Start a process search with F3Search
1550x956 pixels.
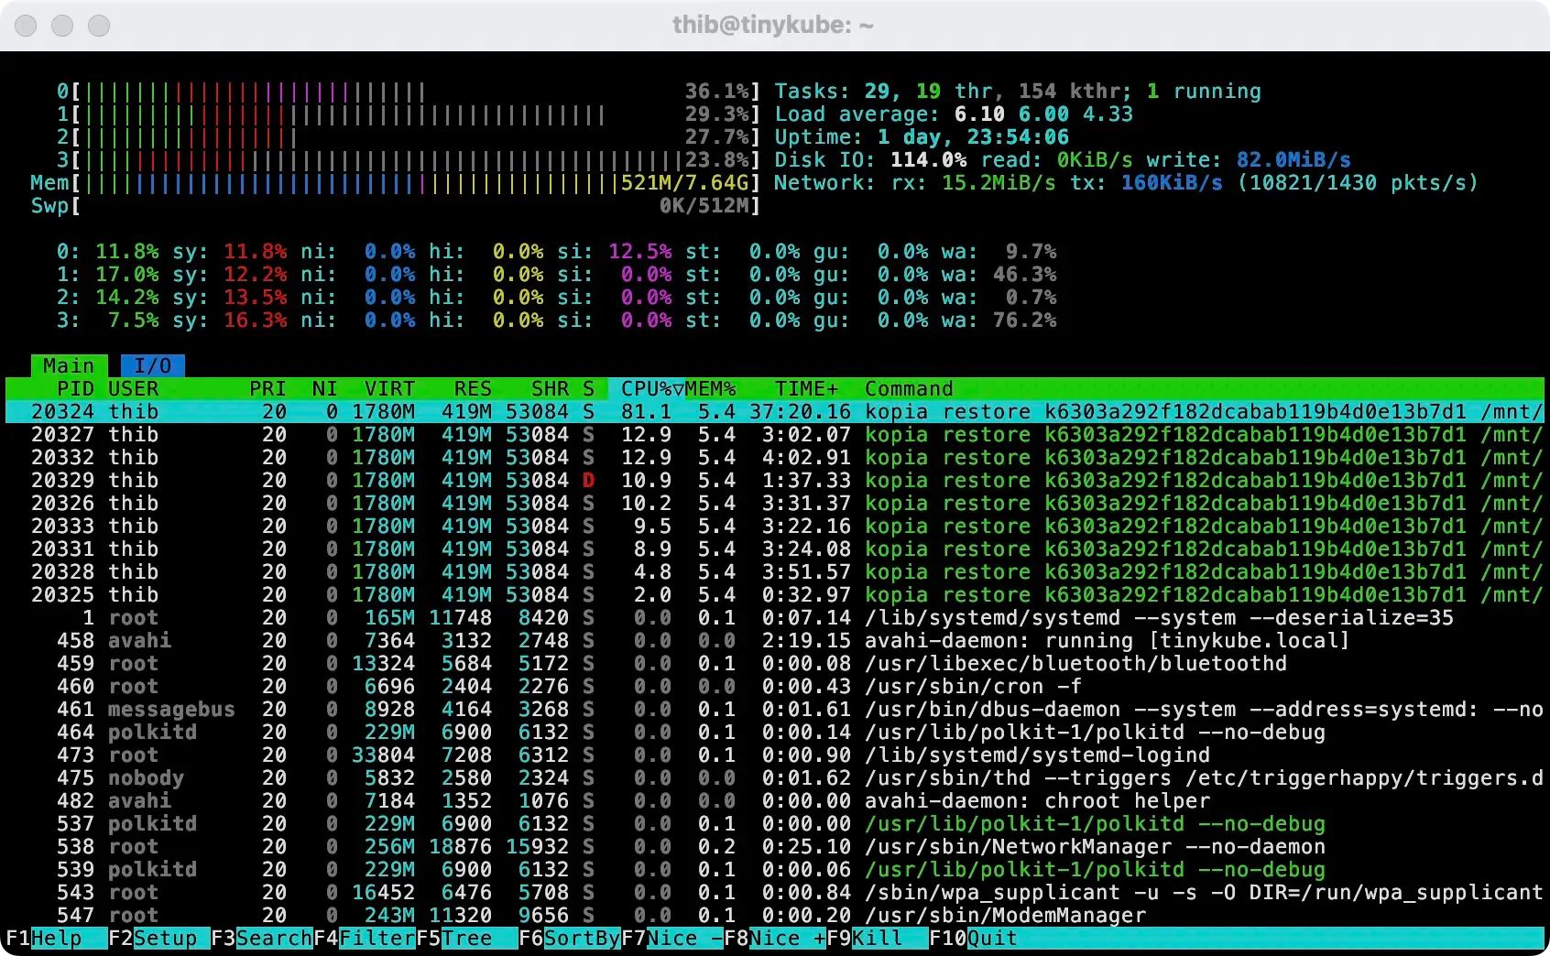tap(261, 938)
